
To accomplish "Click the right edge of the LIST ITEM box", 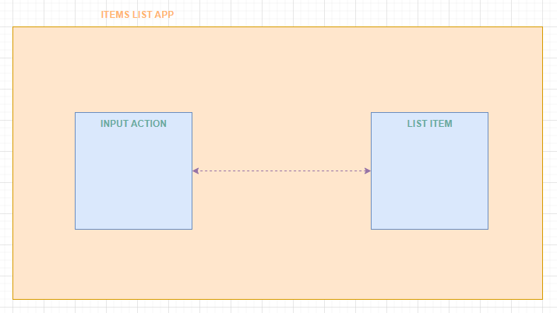I will [488, 171].
